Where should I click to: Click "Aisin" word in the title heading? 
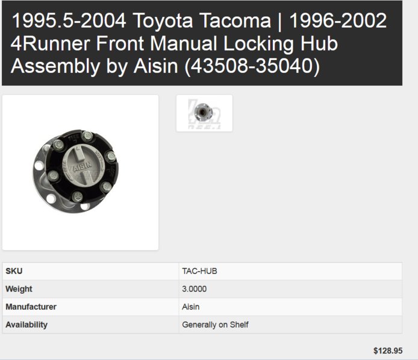(x=155, y=66)
